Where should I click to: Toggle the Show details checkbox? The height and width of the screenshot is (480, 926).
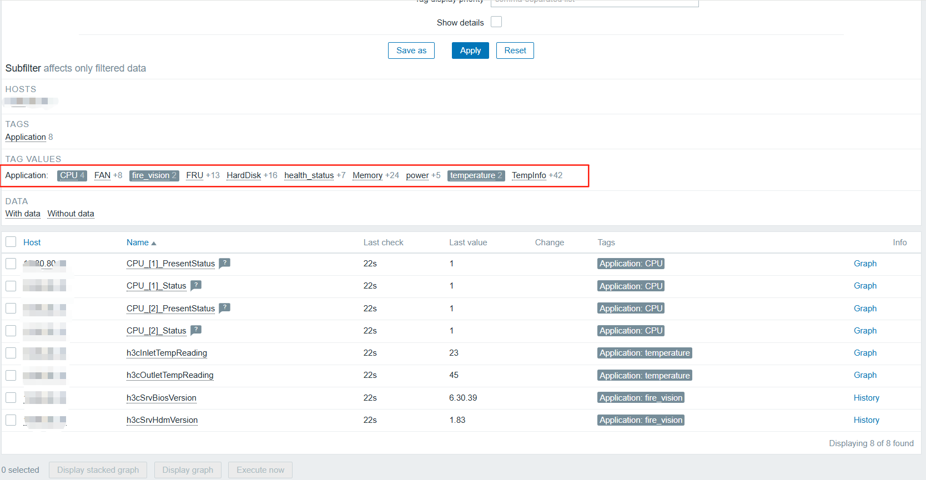coord(496,22)
